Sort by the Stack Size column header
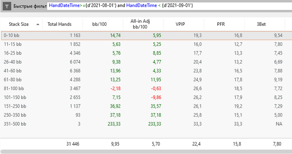This screenshot has width=292, height=154. (21, 24)
